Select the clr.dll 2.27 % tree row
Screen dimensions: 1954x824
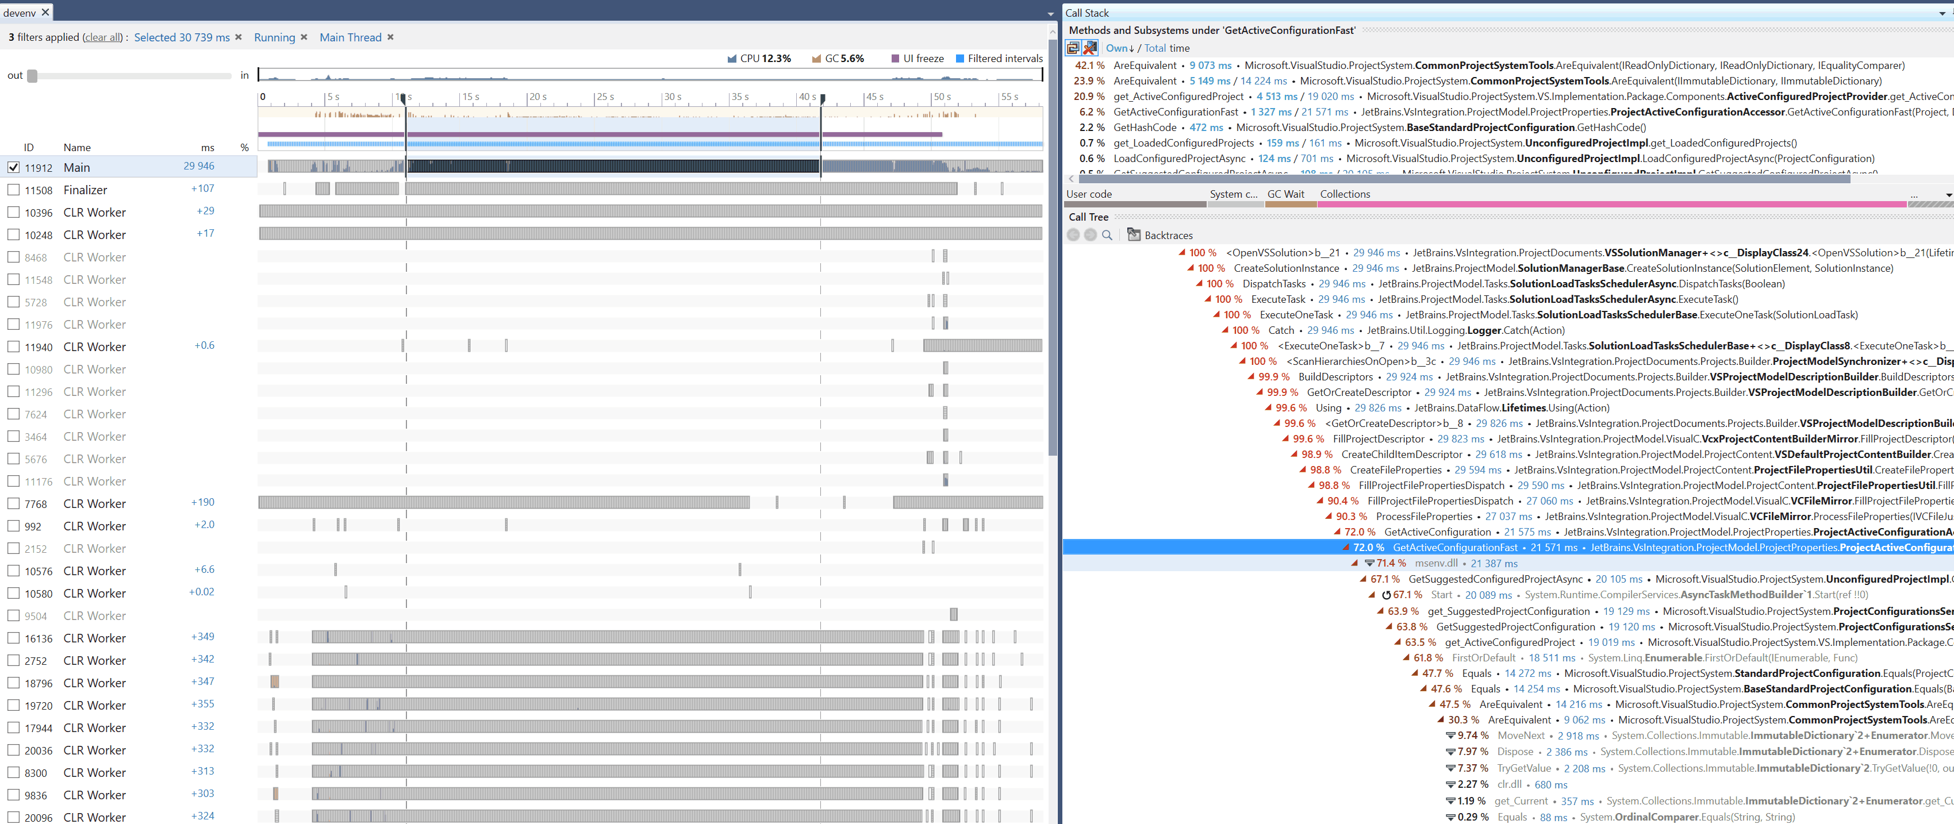click(1508, 784)
